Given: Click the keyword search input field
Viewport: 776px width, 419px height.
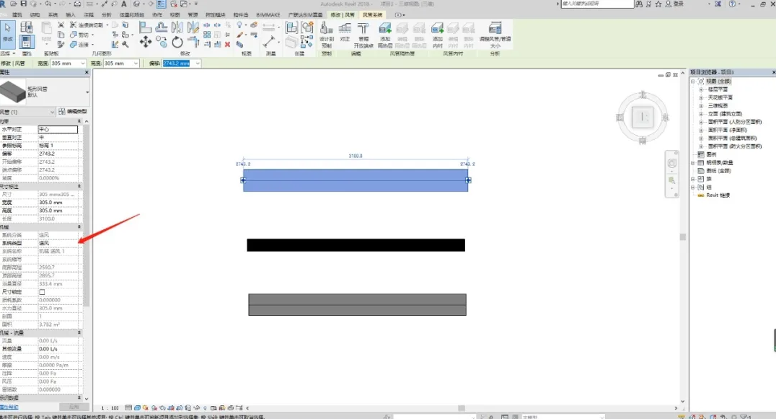Looking at the screenshot, I should [x=597, y=4].
